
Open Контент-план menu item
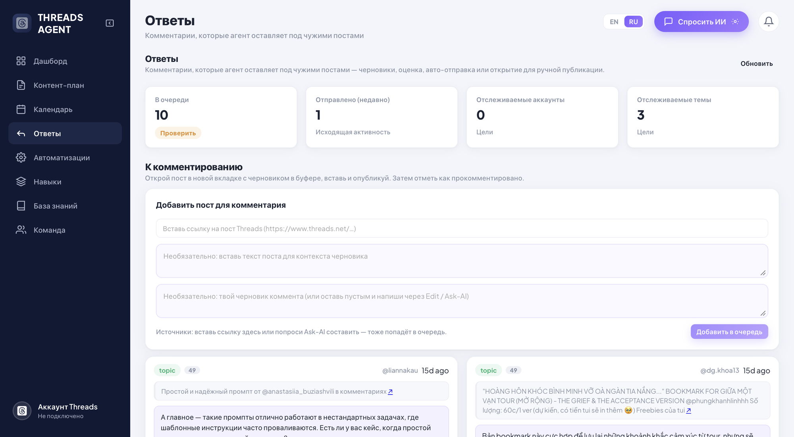click(65, 85)
